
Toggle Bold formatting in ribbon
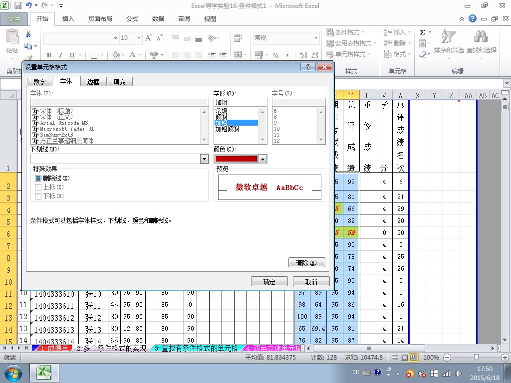[49, 55]
